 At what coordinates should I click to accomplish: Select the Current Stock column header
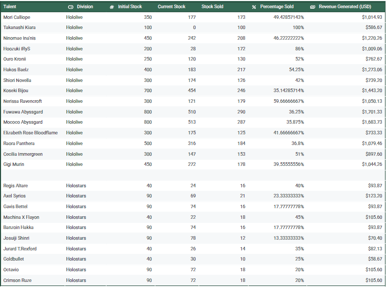(172, 7)
